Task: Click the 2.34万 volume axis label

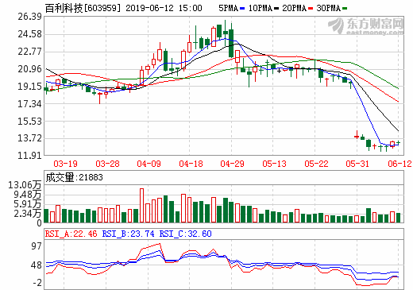Action: tap(28, 214)
